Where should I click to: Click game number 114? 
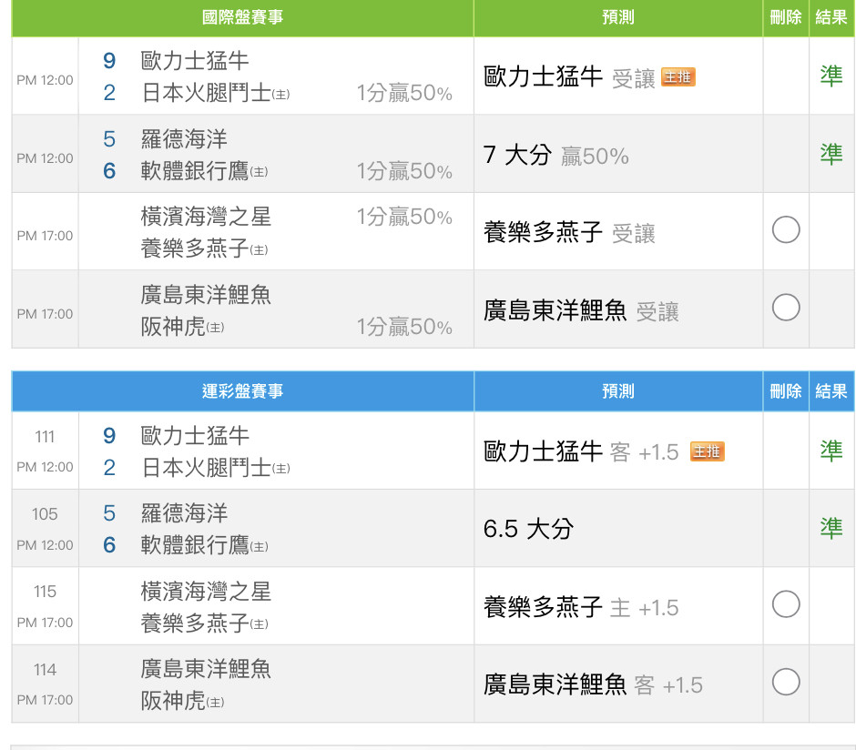point(45,669)
